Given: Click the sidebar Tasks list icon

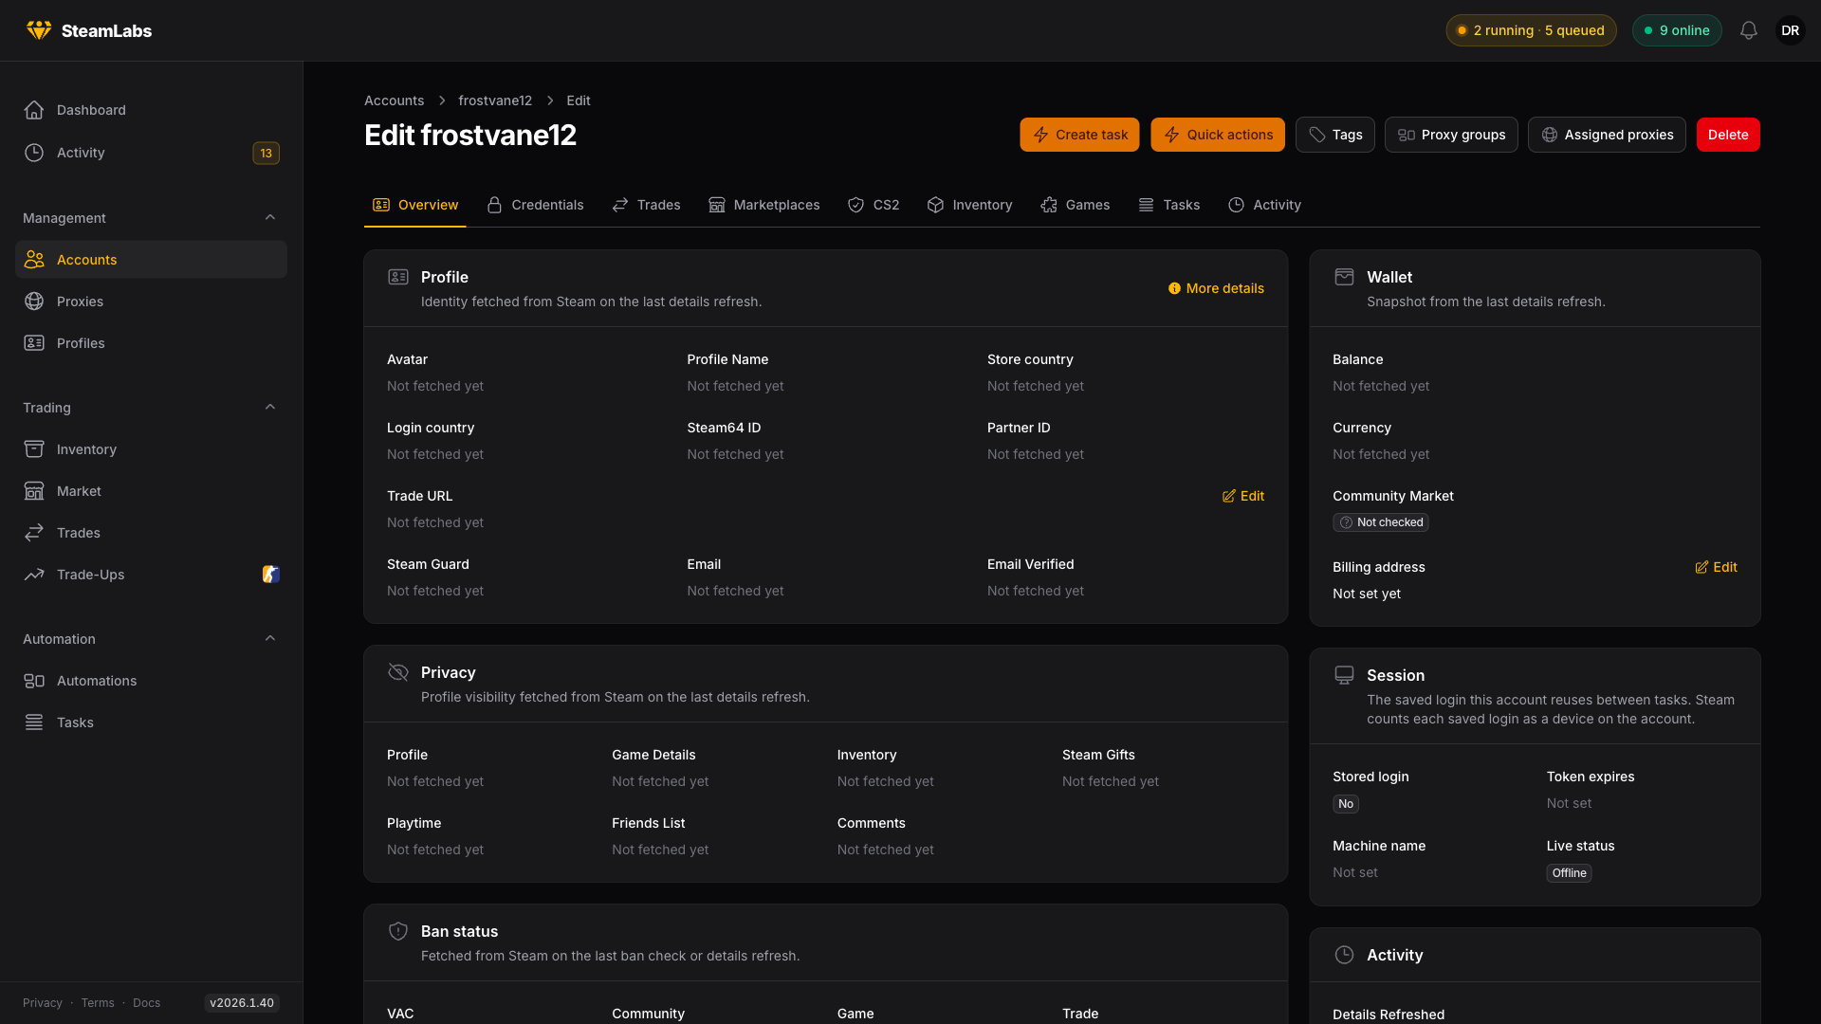Looking at the screenshot, I should [x=34, y=722].
